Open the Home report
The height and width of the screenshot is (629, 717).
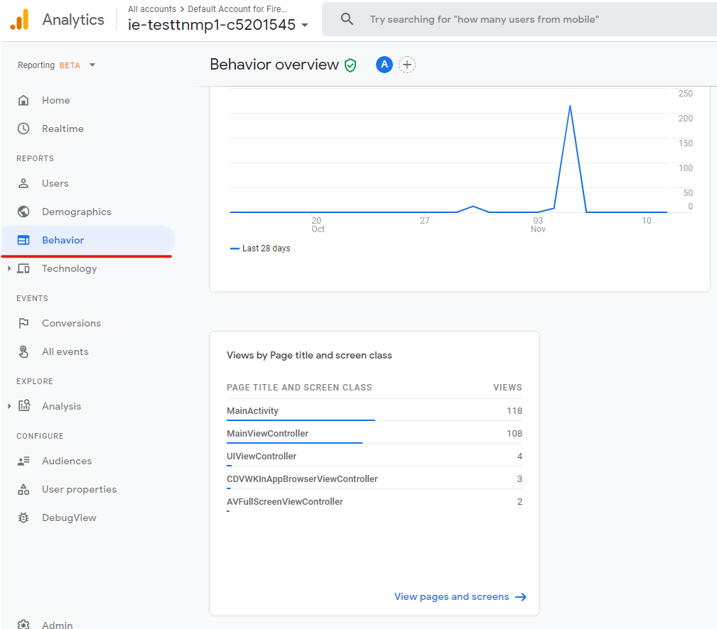pyautogui.click(x=54, y=100)
